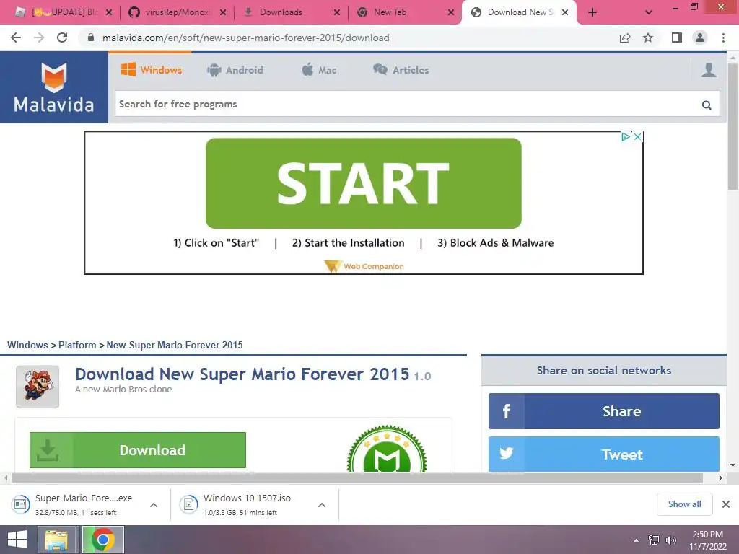
Task: Open a new browser tab
Action: 592,12
